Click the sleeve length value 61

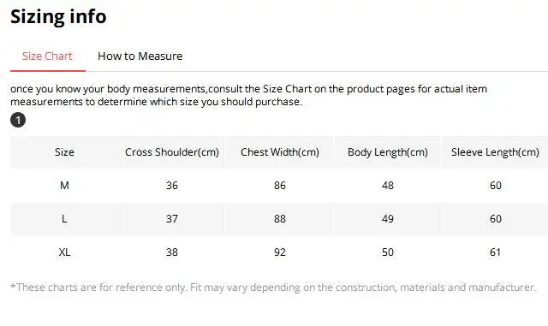pos(496,252)
